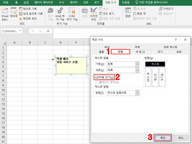Image resolution: width=192 pixels, height=144 pixels.
Task: Open 매크로 보안 settings
Action: [28, 18]
